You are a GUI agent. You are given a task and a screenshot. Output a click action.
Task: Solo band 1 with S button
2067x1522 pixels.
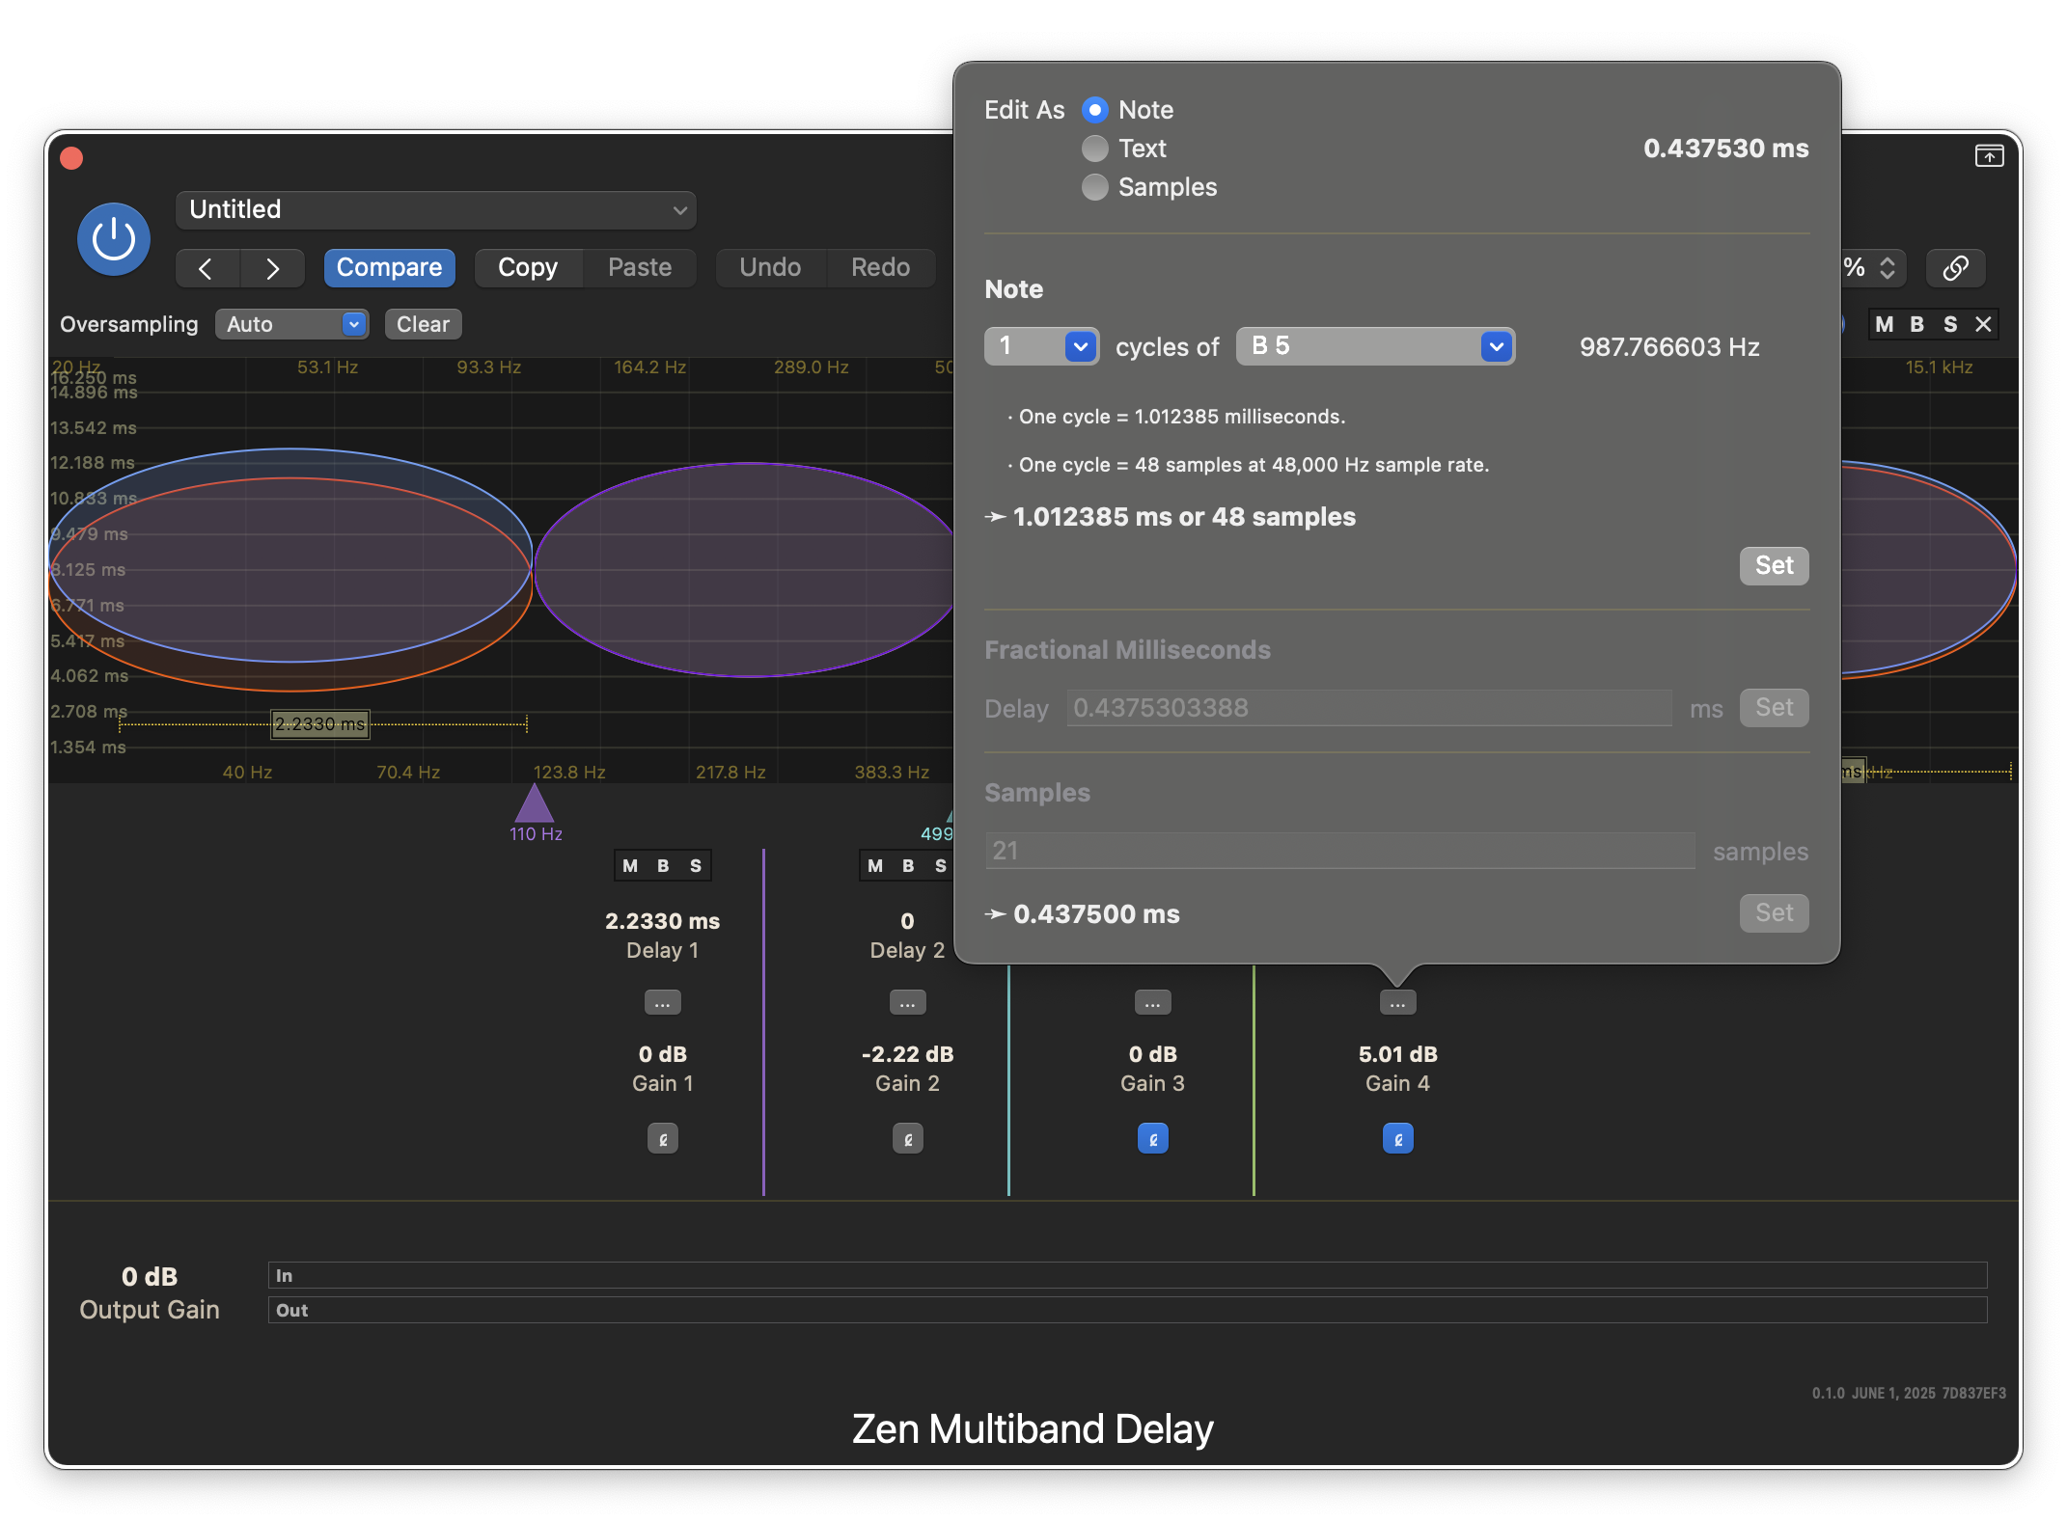696,866
